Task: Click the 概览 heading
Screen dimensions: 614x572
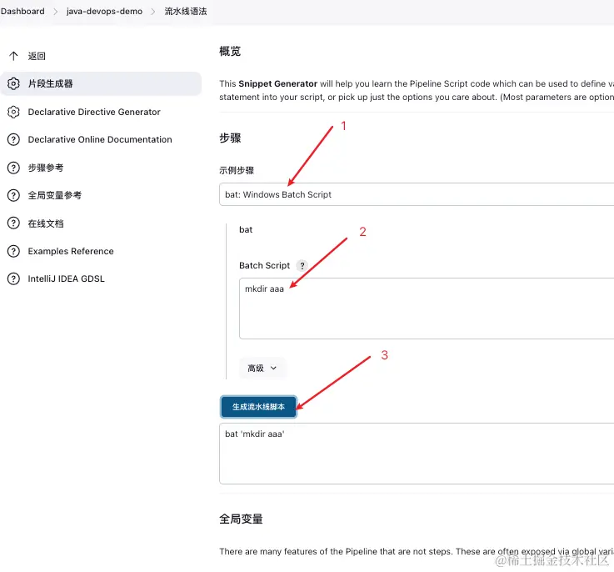Action: point(230,52)
